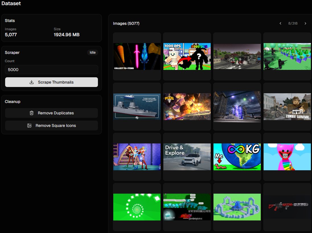
Task: Go to previous images page chevron
Action: (280, 23)
